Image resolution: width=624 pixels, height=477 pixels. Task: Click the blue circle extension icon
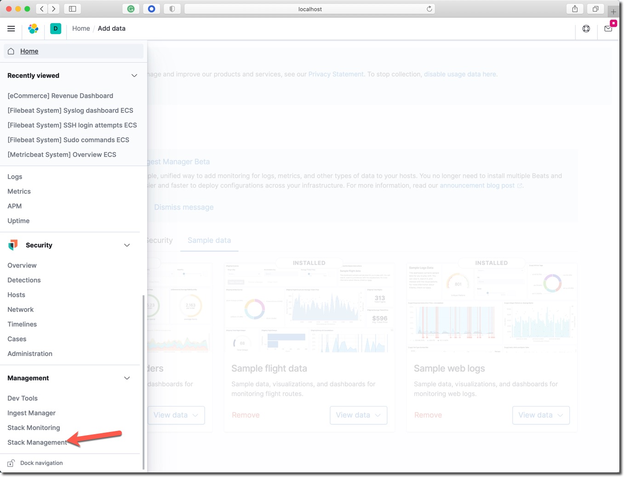coord(151,9)
